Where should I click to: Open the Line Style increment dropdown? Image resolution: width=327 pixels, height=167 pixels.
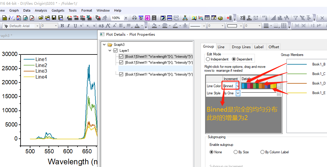pyautogui.click(x=238, y=93)
